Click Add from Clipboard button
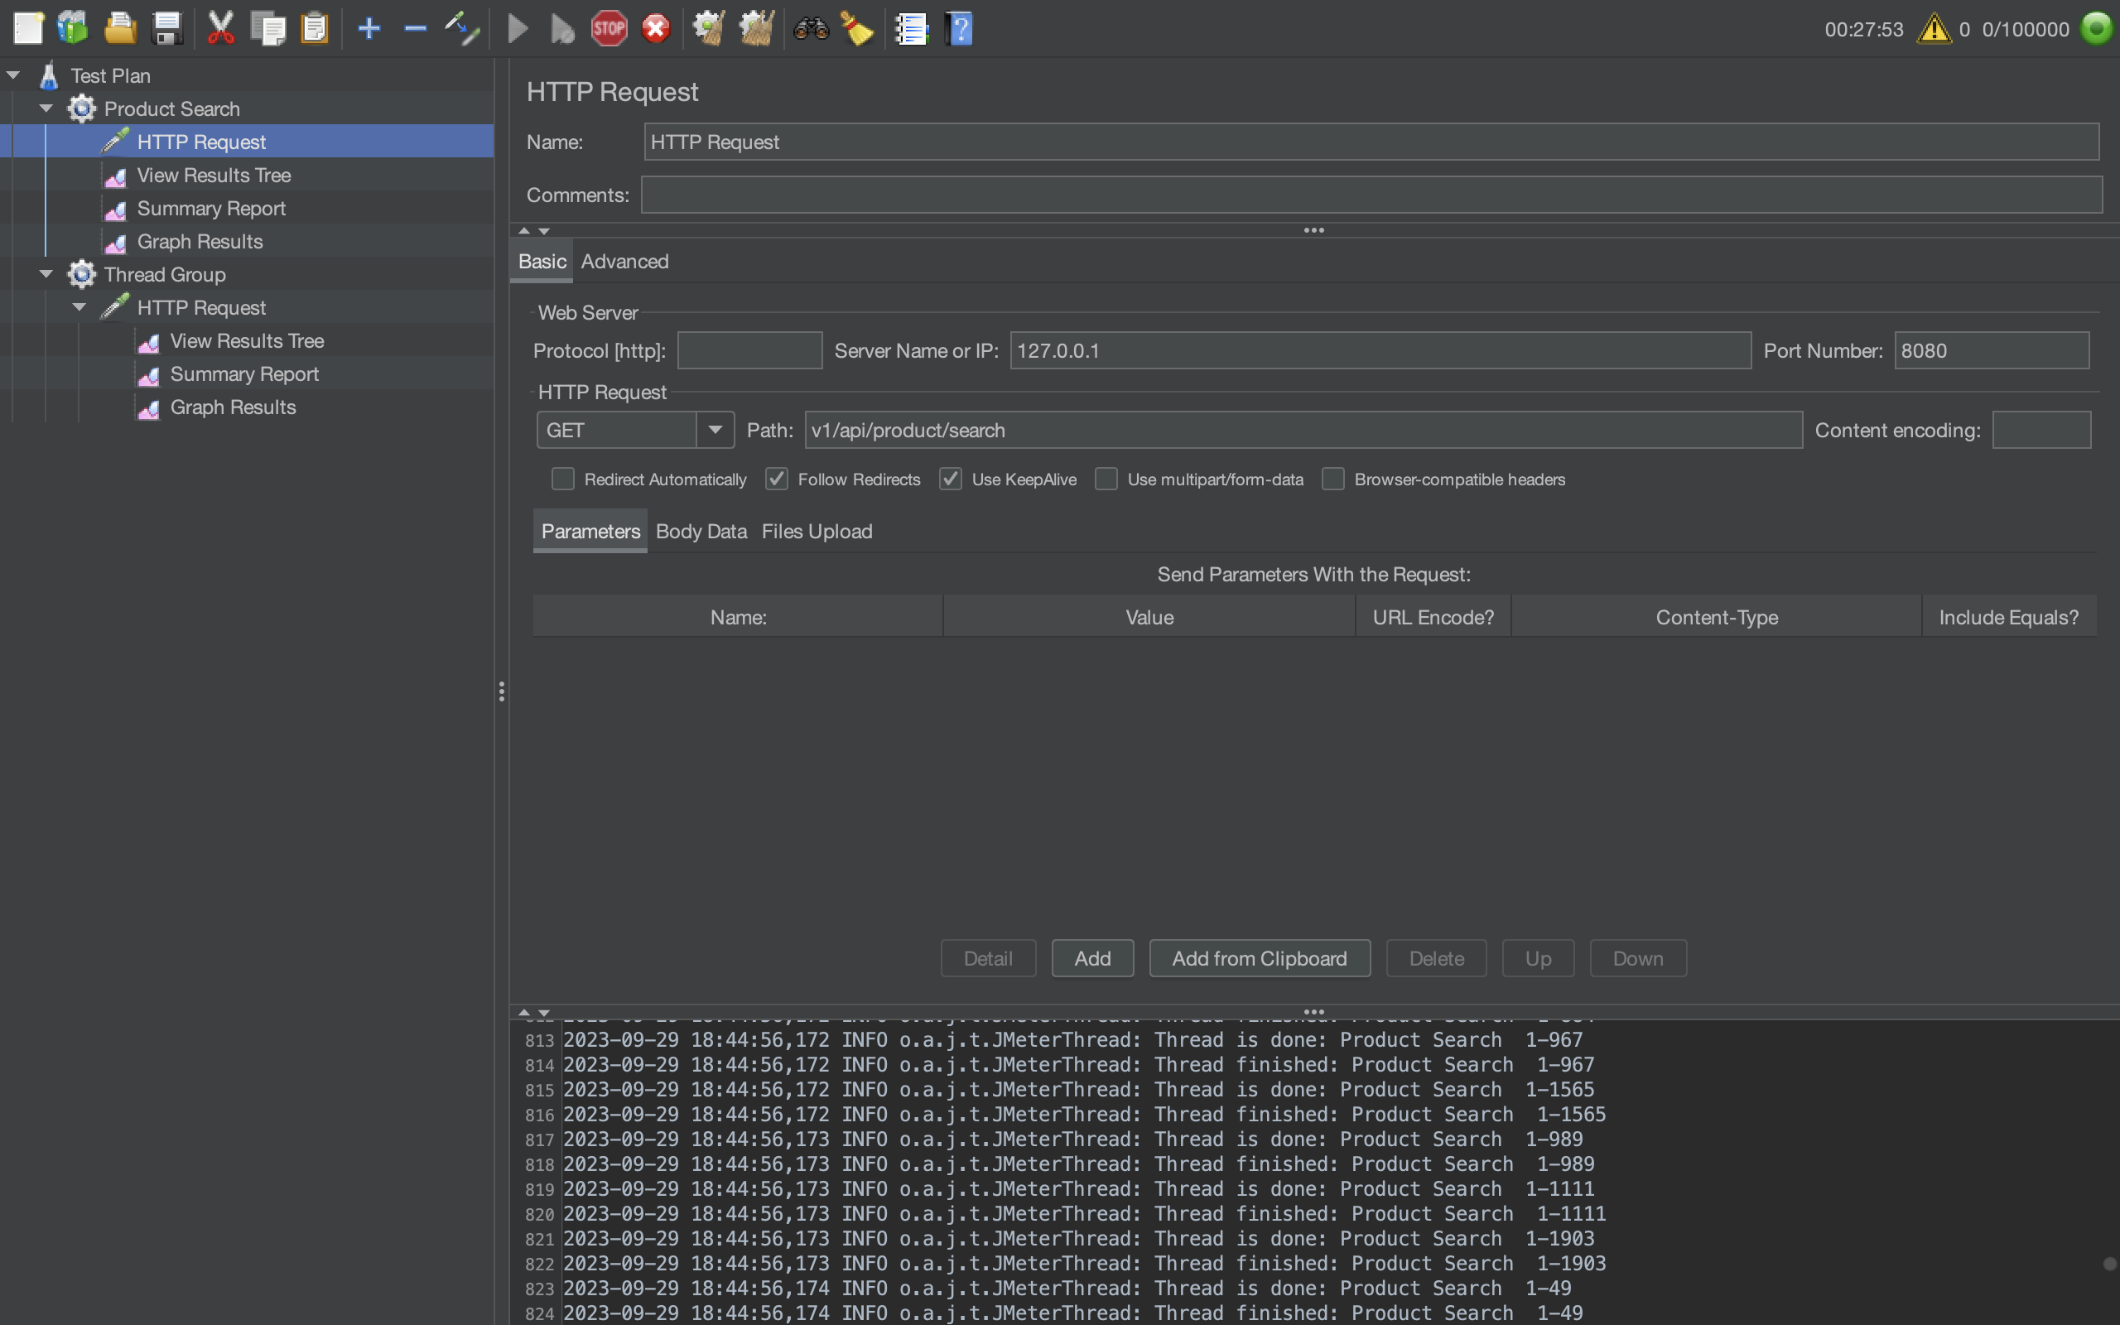The image size is (2120, 1325). tap(1259, 958)
